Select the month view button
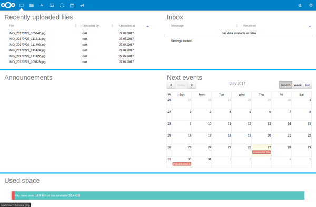This screenshot has width=316, height=207. click(285, 85)
